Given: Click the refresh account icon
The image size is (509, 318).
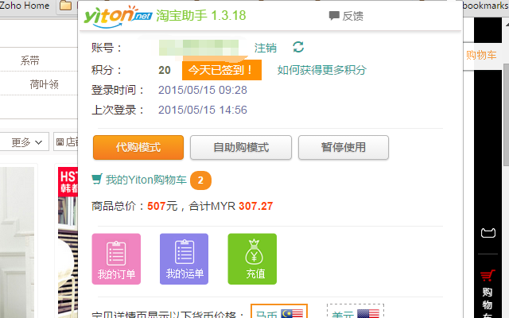Looking at the screenshot, I should point(298,47).
